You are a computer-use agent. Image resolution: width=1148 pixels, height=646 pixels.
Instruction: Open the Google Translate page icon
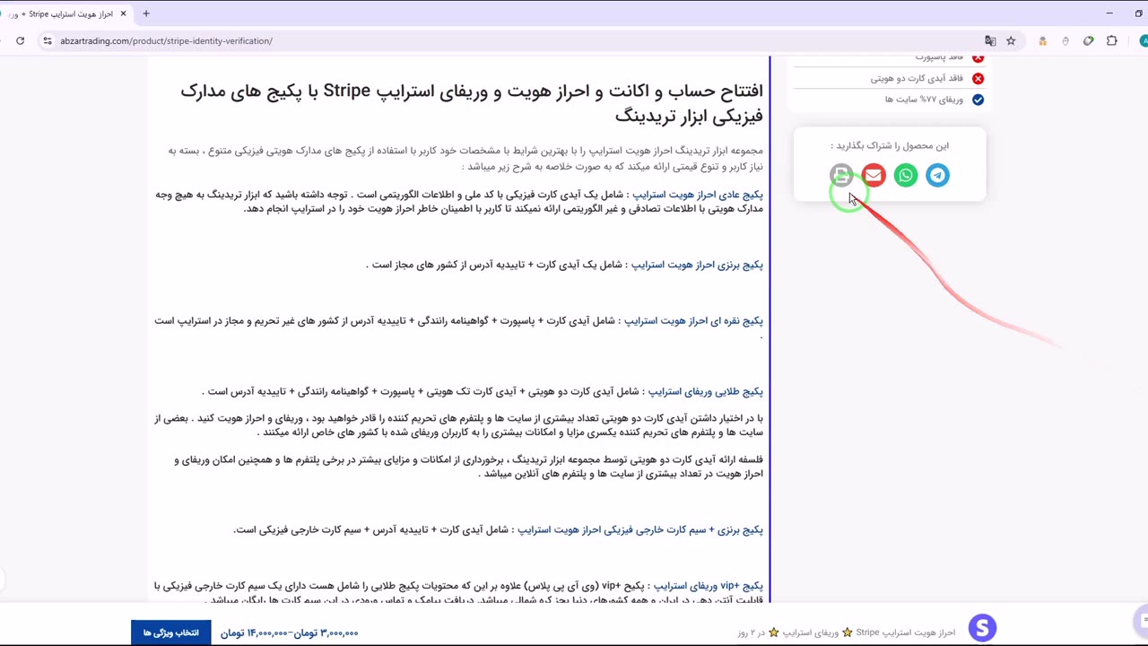[990, 40]
